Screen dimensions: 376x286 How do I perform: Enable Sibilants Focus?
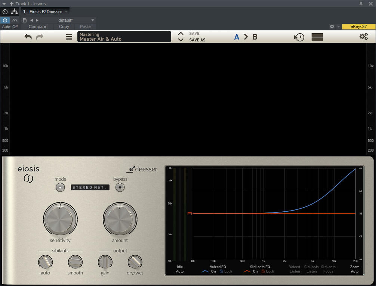(328, 269)
